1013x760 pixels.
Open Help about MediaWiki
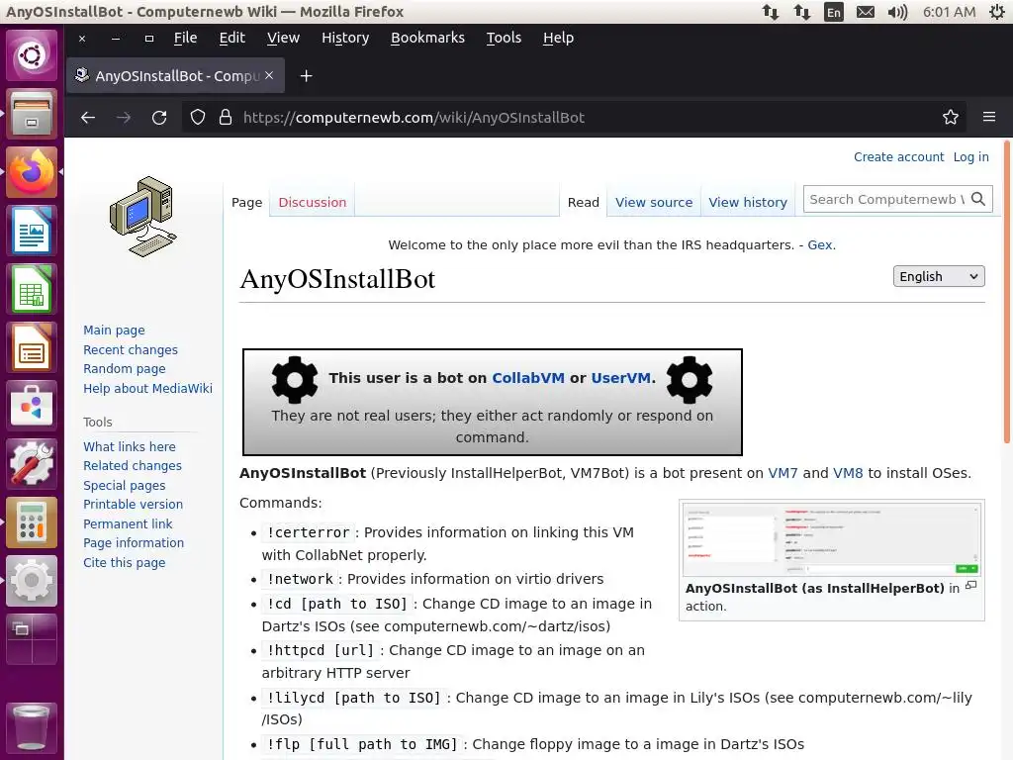coord(147,388)
